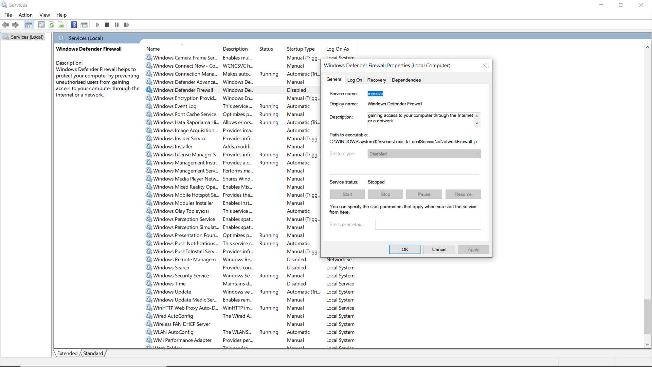Click the green Refresh toolbar icon
Viewport: 652px width, 367px height.
(x=52, y=25)
